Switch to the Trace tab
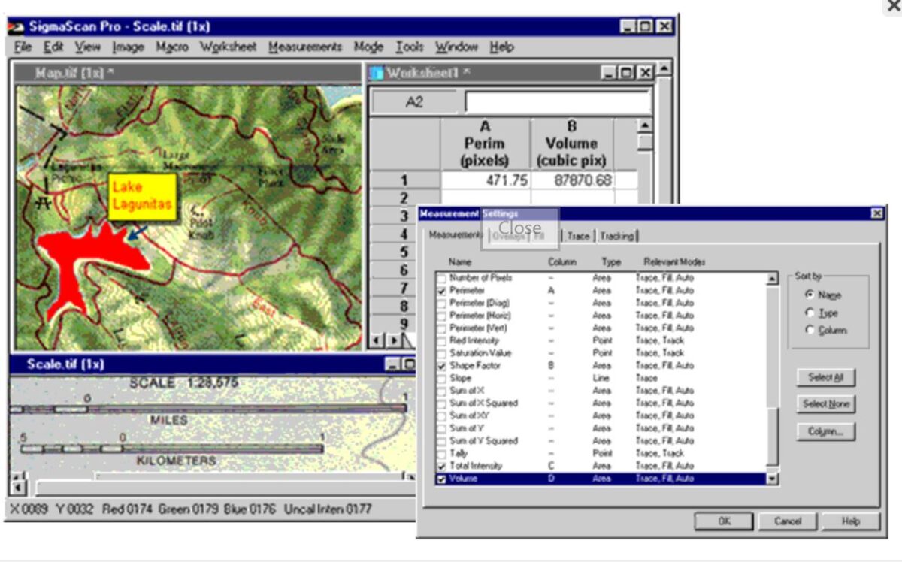The height and width of the screenshot is (562, 902). (x=578, y=236)
